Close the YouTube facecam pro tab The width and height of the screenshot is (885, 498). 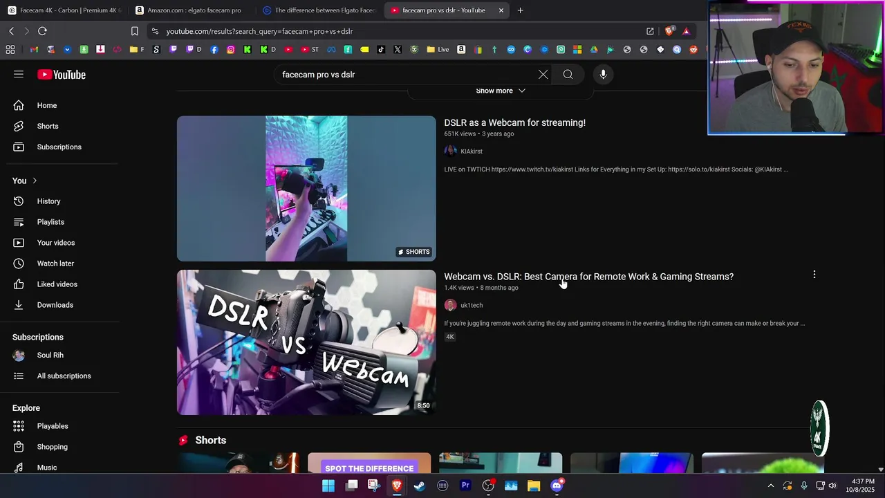click(x=501, y=10)
